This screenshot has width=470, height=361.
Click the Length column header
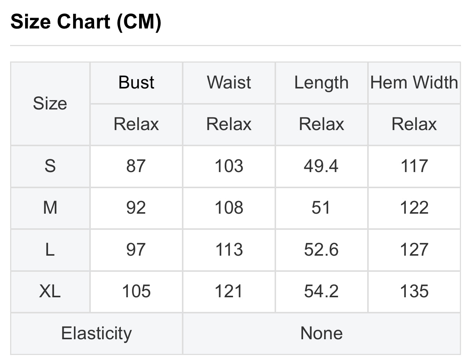click(x=321, y=83)
